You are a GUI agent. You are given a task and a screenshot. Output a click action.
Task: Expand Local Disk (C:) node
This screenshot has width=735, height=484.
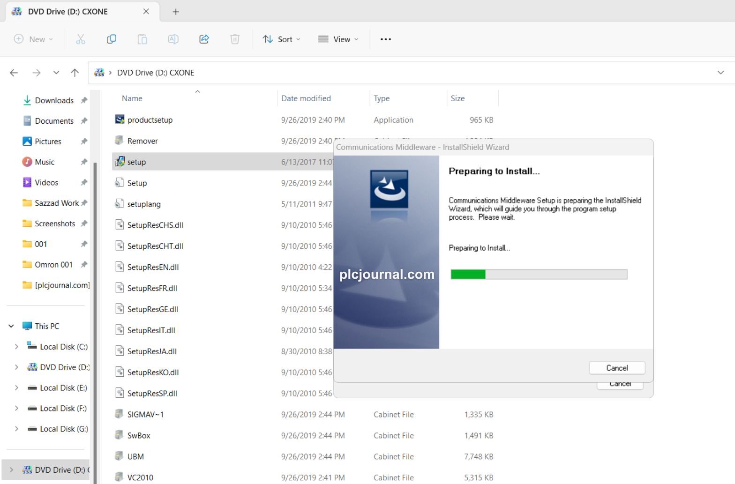(16, 347)
